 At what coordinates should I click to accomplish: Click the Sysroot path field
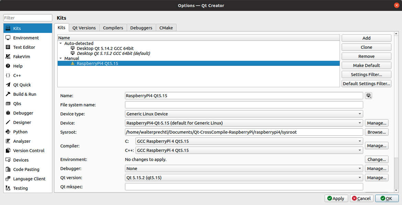(244, 132)
